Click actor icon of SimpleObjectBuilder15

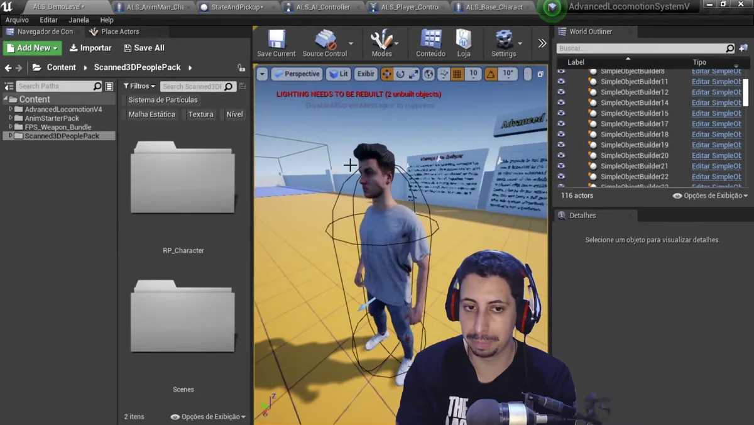click(x=593, y=113)
